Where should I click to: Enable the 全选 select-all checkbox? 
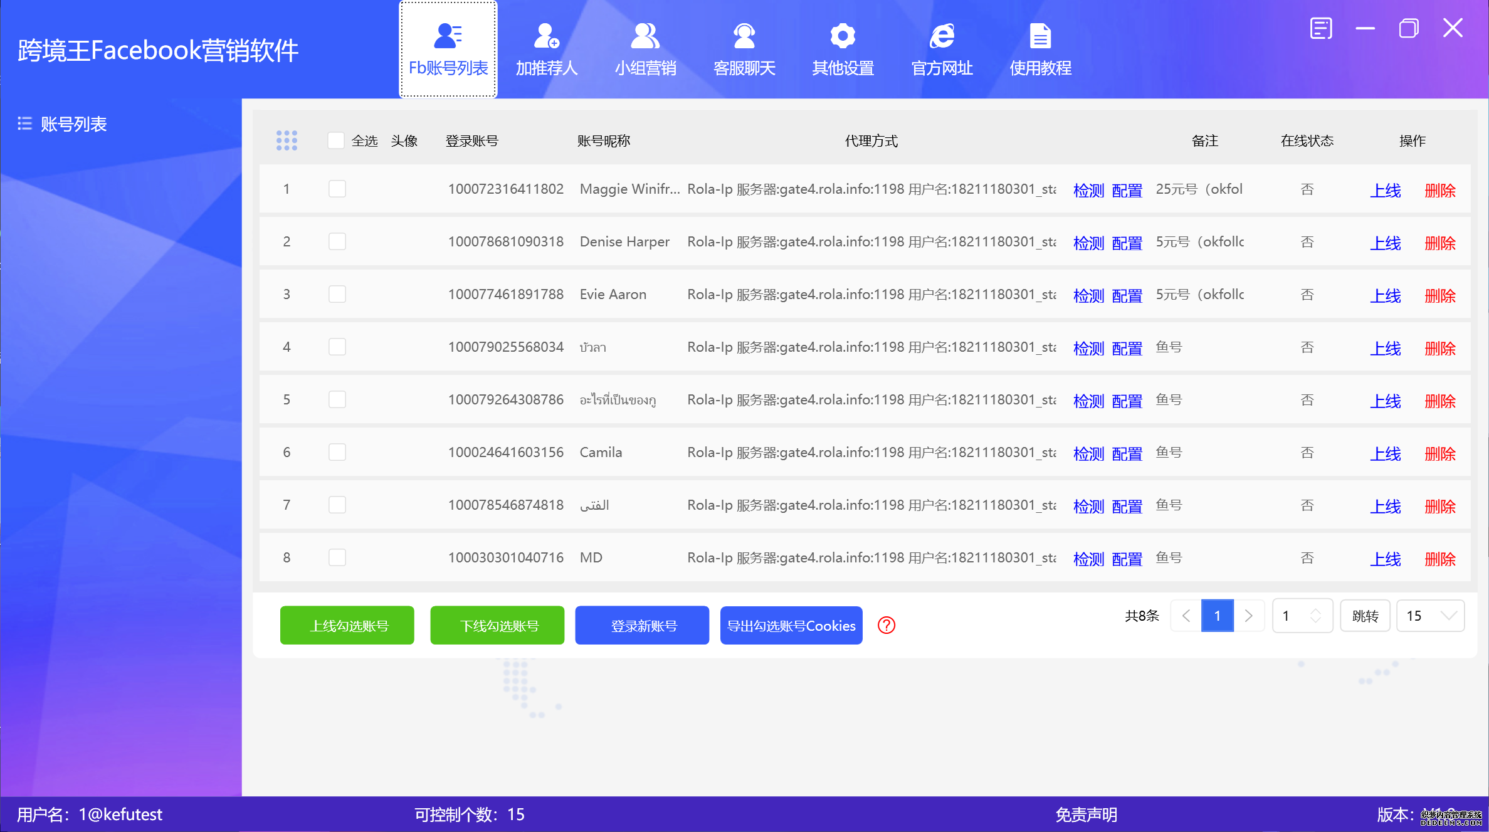pos(336,140)
